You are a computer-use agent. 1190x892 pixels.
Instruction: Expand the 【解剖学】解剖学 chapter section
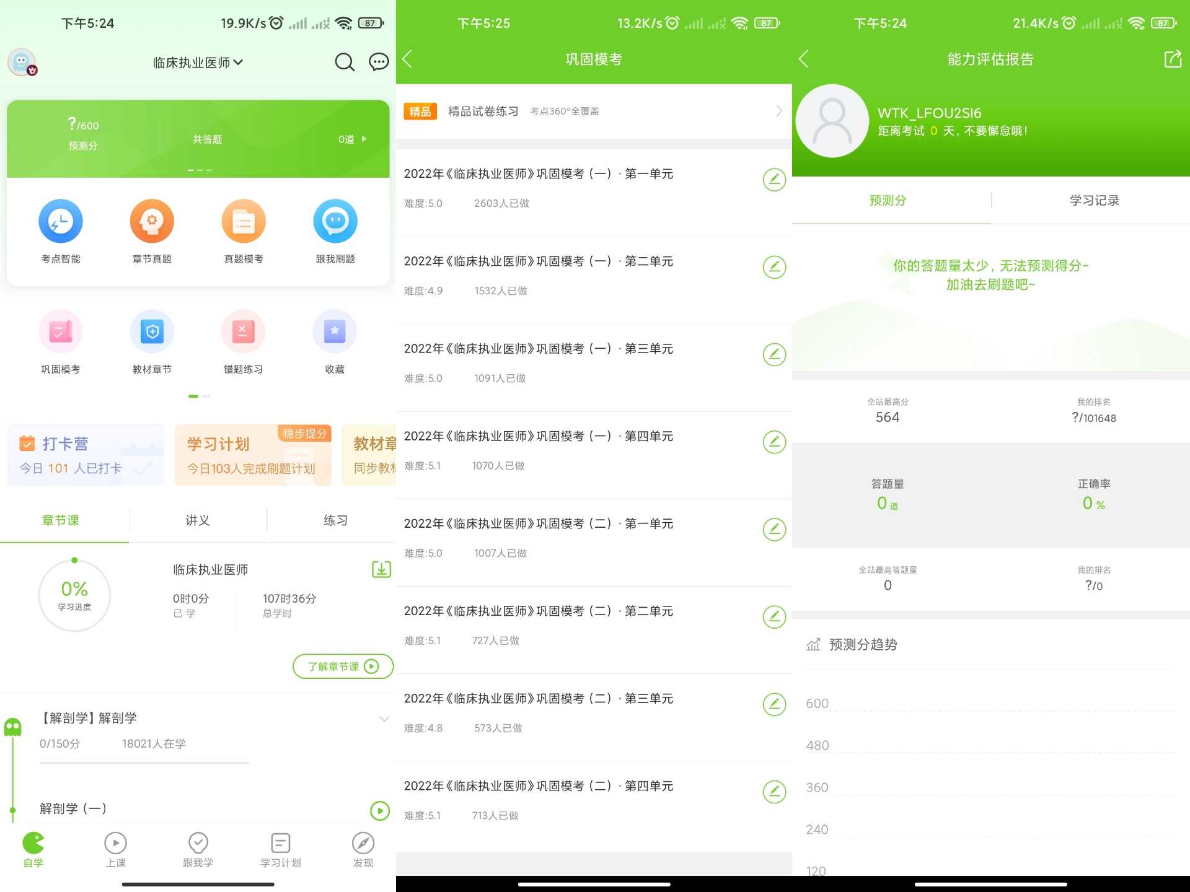tap(384, 719)
